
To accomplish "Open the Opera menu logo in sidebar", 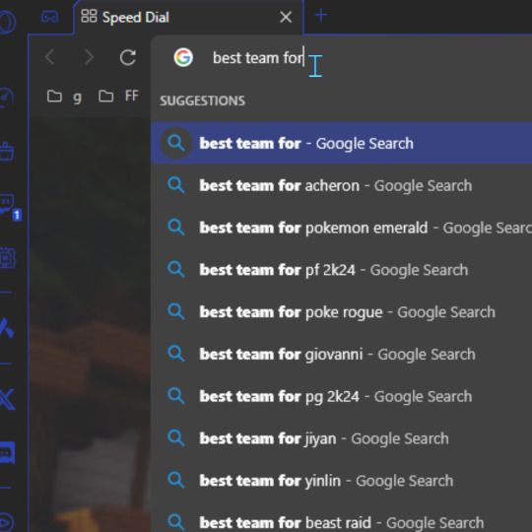I will [x=7, y=22].
